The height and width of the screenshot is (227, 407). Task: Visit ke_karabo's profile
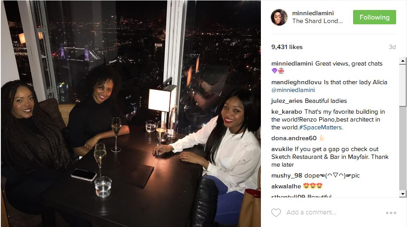pyautogui.click(x=287, y=112)
